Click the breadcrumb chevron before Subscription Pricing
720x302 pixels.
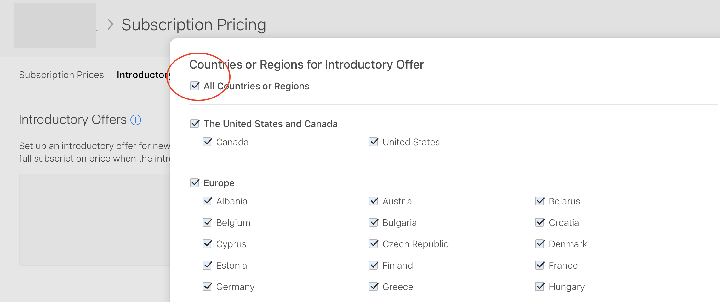(x=110, y=24)
